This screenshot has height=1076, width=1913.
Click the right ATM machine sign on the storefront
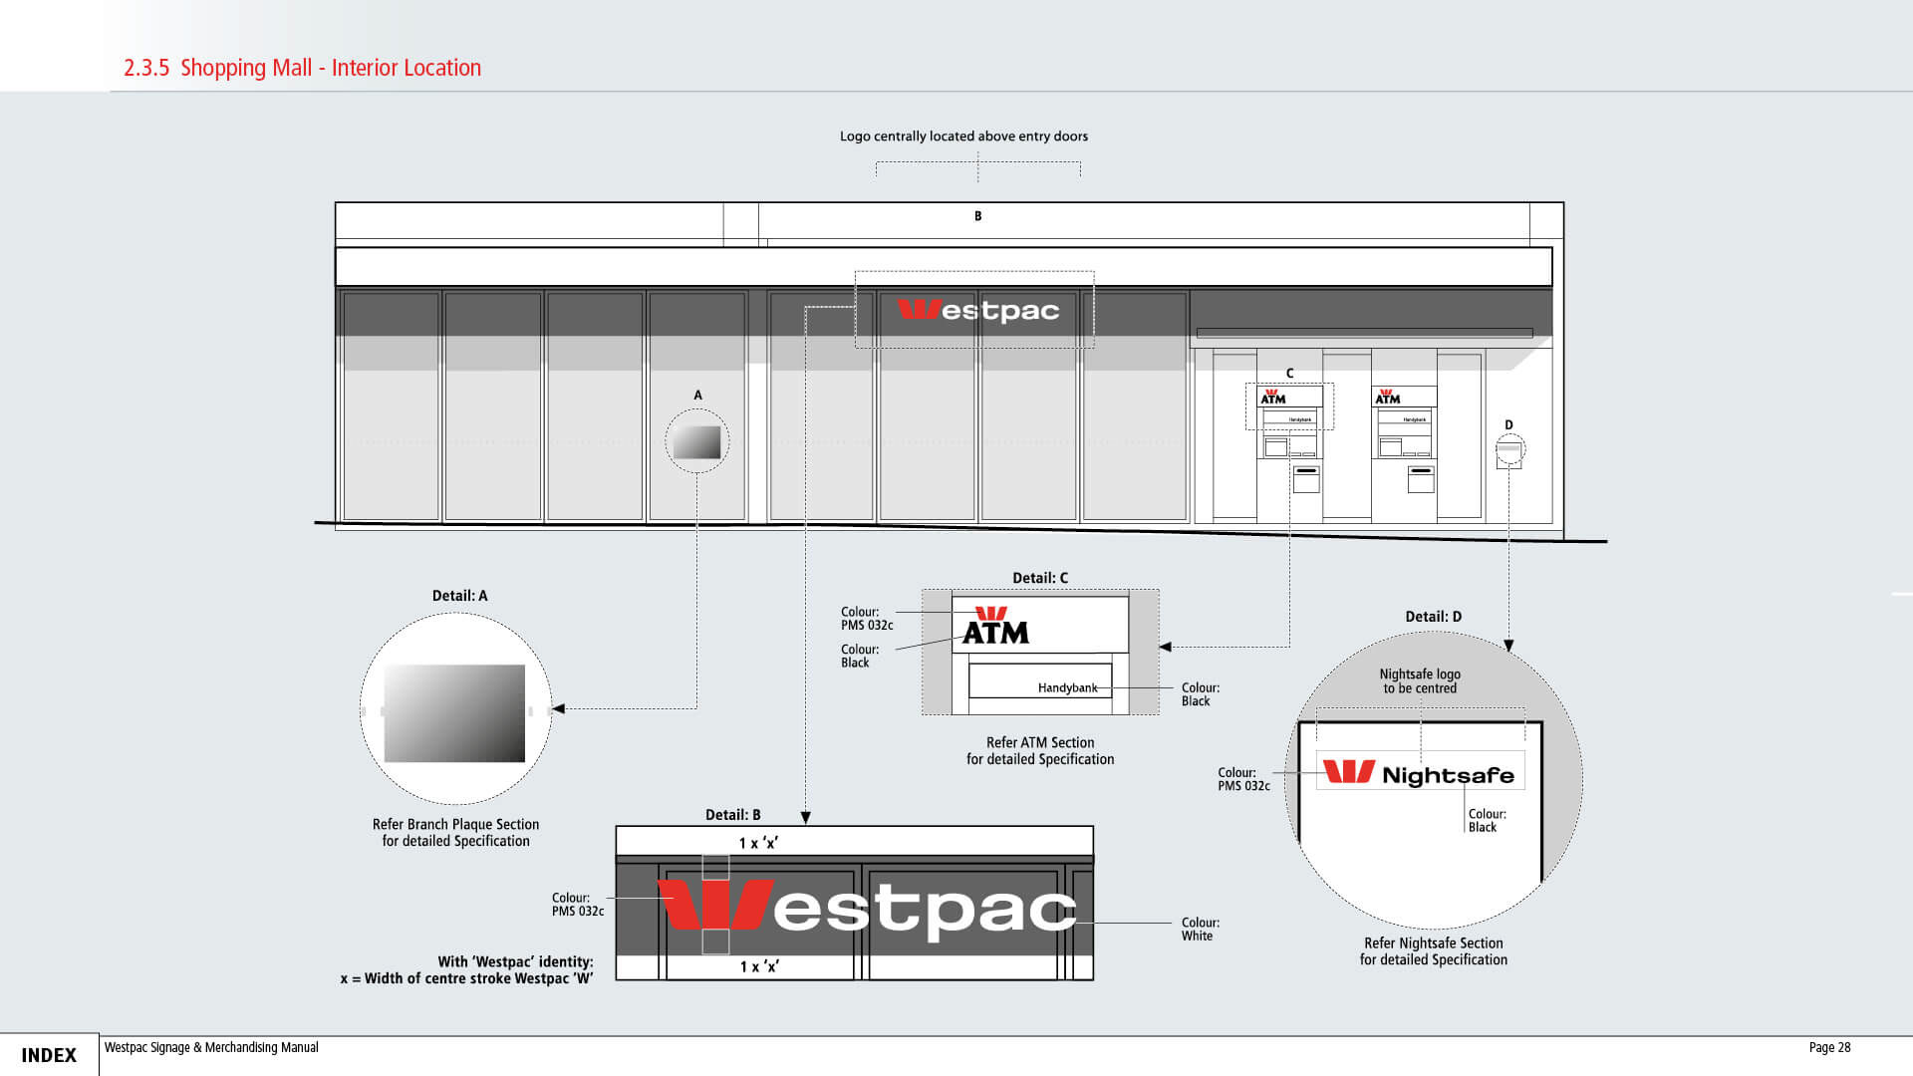pyautogui.click(x=1404, y=396)
